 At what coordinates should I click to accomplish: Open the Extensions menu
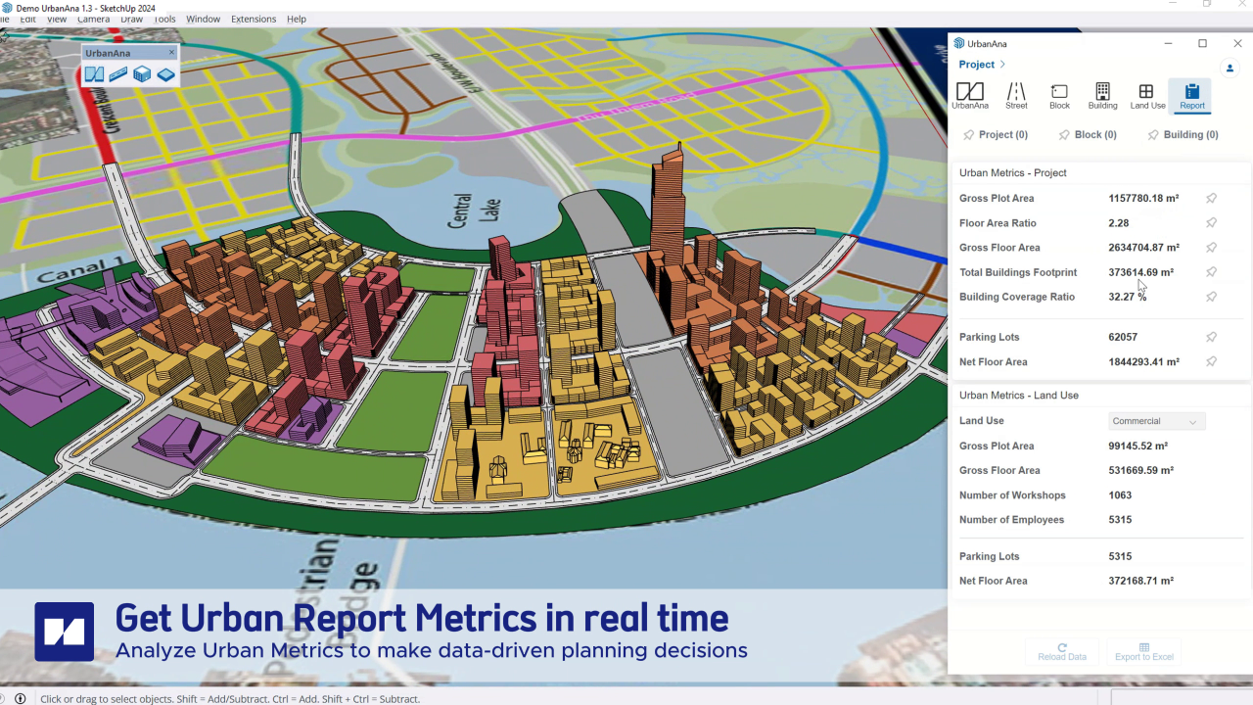254,19
